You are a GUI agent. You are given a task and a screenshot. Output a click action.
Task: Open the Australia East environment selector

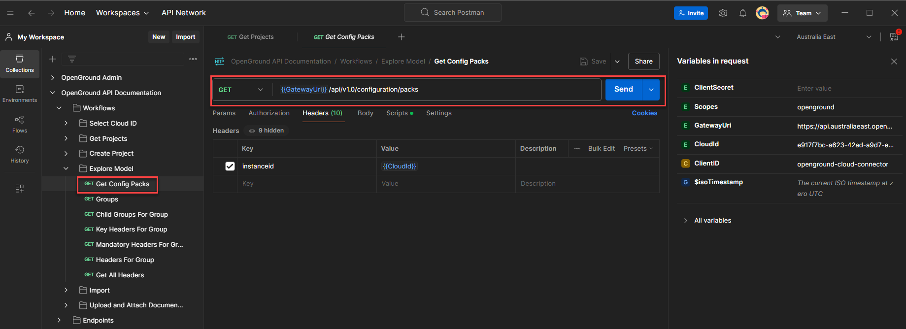834,37
